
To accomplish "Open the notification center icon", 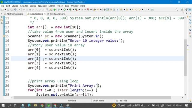I will coord(186,105).
